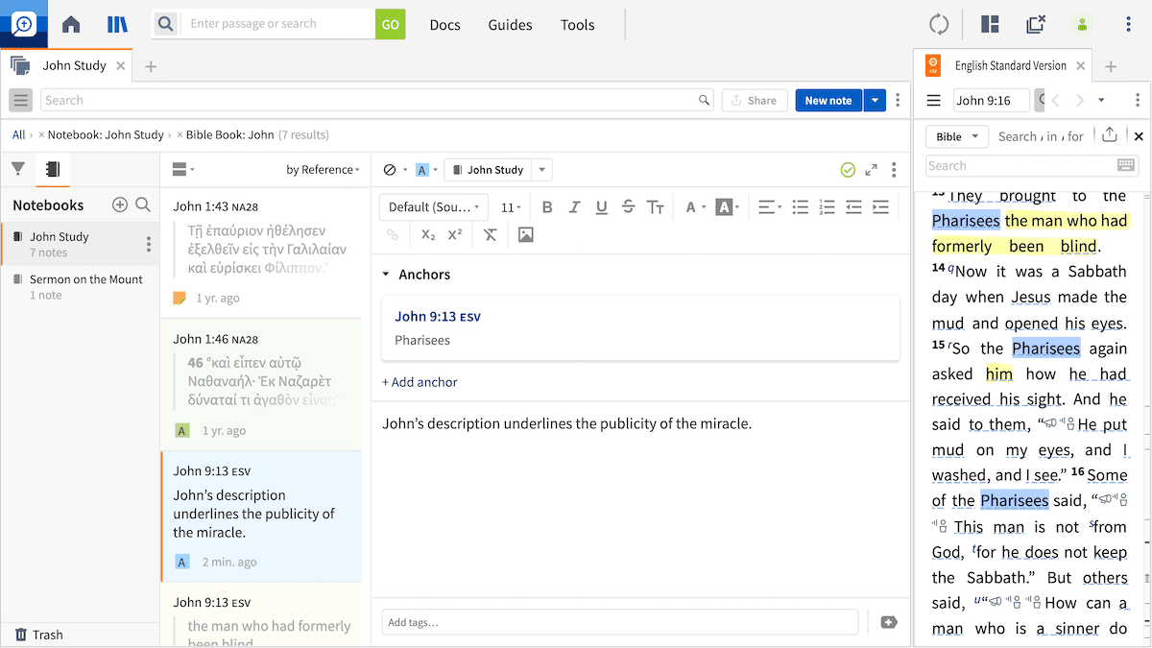1152x648 pixels.
Task: Open the Library icon in top bar
Action: click(117, 25)
